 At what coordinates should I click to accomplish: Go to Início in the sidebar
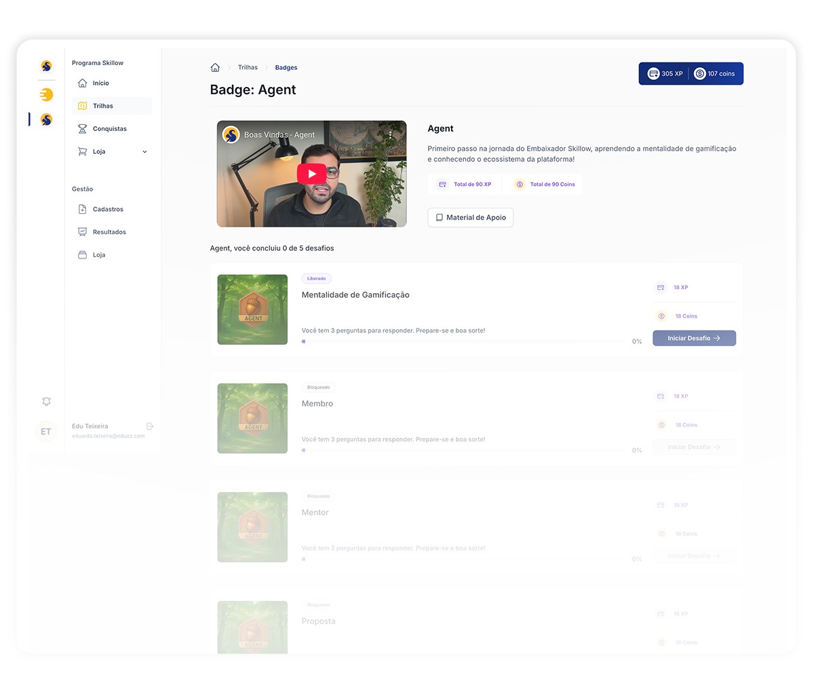click(x=112, y=83)
